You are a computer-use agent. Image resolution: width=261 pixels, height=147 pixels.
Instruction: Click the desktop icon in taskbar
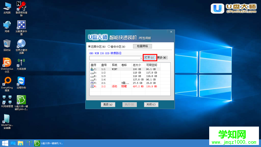pos(13,143)
